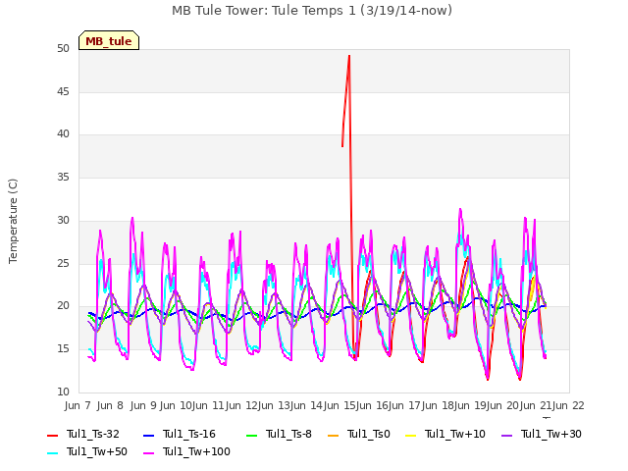628x471 pixels.
Task: Click the y-axis value 45
Action: click(x=63, y=91)
